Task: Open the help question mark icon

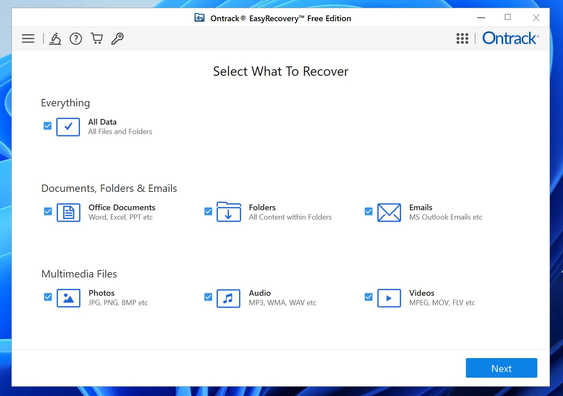Action: [x=76, y=39]
